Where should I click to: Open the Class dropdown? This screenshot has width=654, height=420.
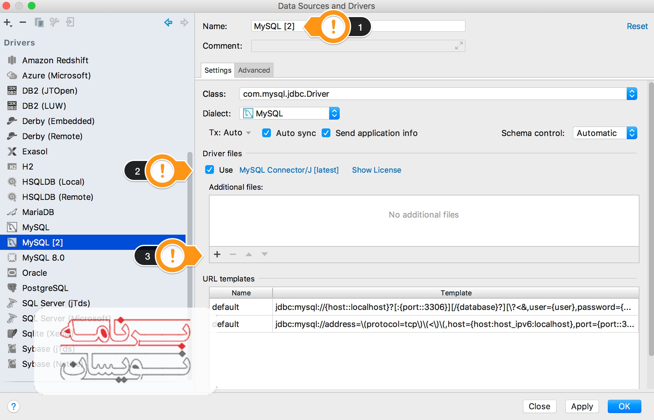point(632,94)
